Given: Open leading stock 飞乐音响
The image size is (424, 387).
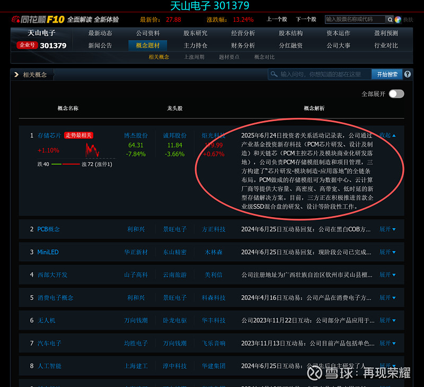Looking at the screenshot, I should [x=214, y=343].
